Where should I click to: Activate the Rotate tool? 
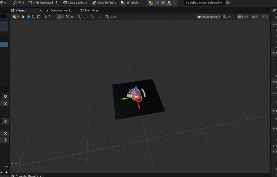34,17
